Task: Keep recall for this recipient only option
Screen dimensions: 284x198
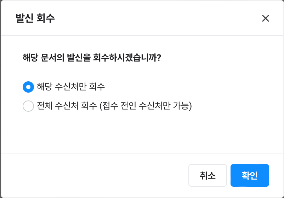Action: click(28, 87)
